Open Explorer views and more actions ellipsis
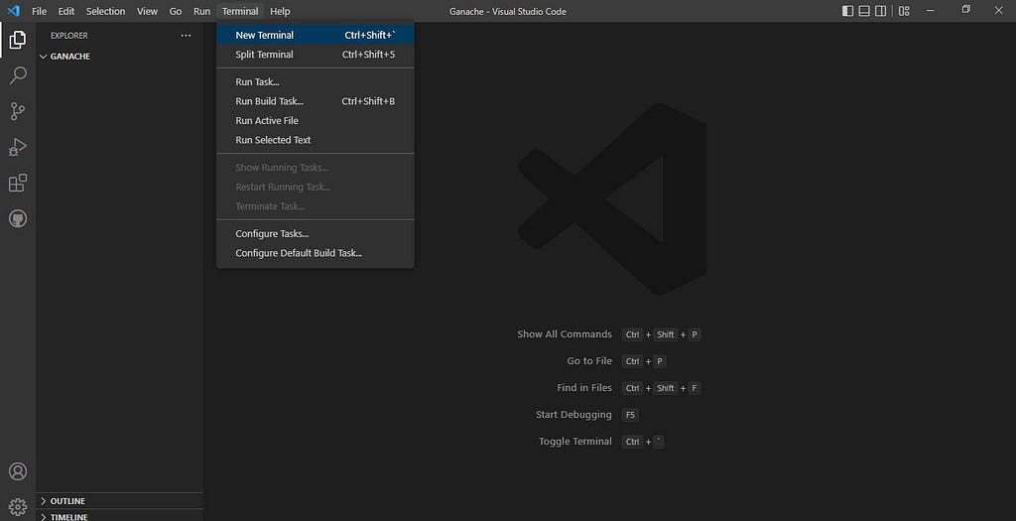The height and width of the screenshot is (521, 1016). coord(186,36)
